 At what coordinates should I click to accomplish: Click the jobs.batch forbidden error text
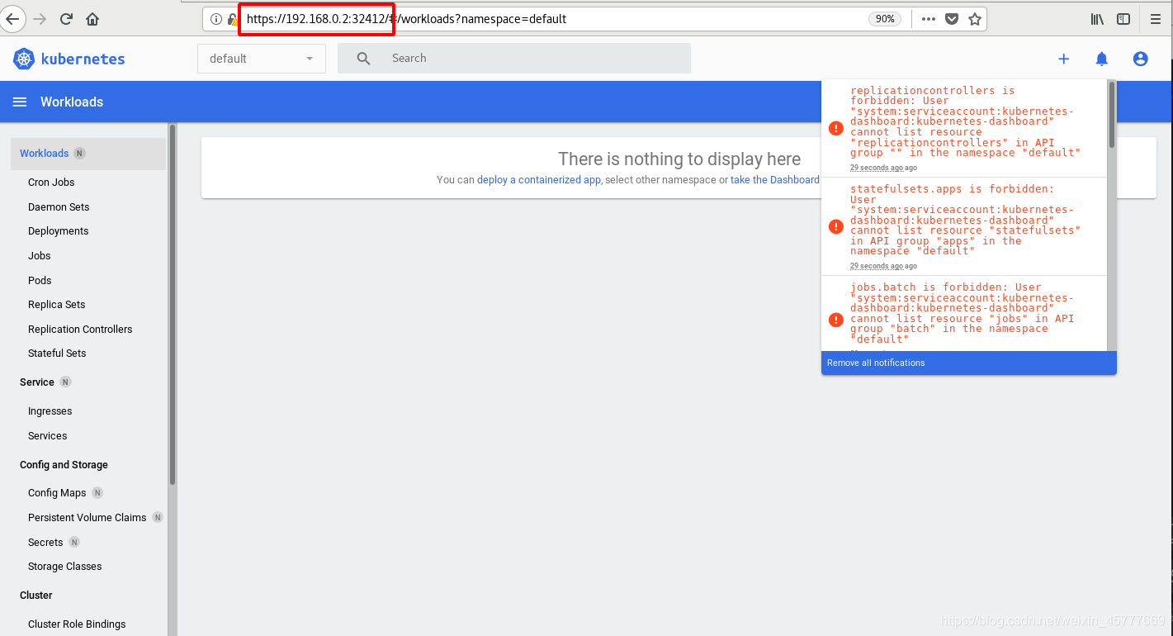click(x=963, y=313)
